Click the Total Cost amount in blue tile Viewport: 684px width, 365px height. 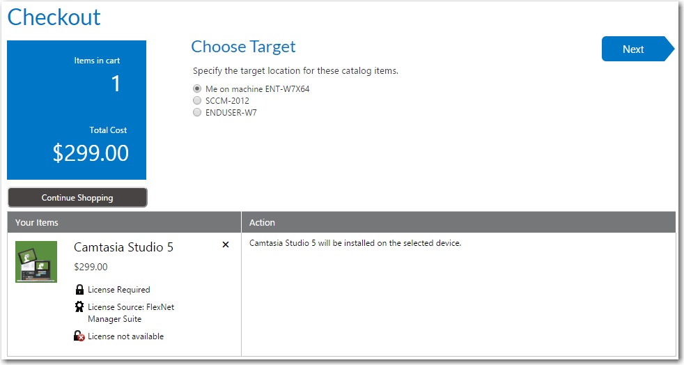pyautogui.click(x=91, y=153)
